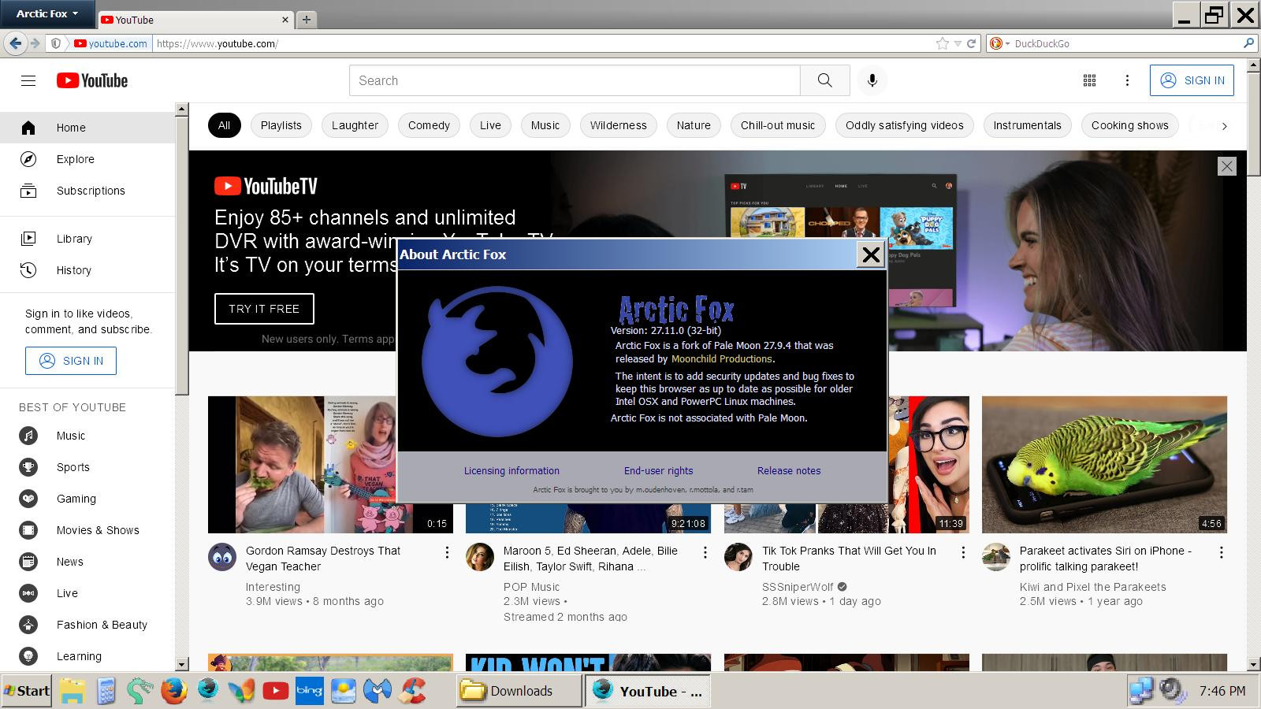Show more filter chips with right chevron
The height and width of the screenshot is (709, 1261).
1224,126
